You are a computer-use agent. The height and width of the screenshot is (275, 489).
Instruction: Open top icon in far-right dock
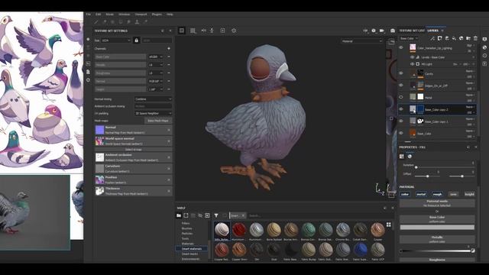(484, 39)
